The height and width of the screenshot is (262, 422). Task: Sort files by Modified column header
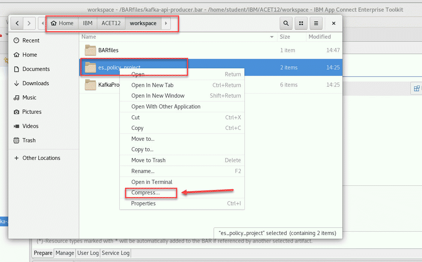(320, 37)
